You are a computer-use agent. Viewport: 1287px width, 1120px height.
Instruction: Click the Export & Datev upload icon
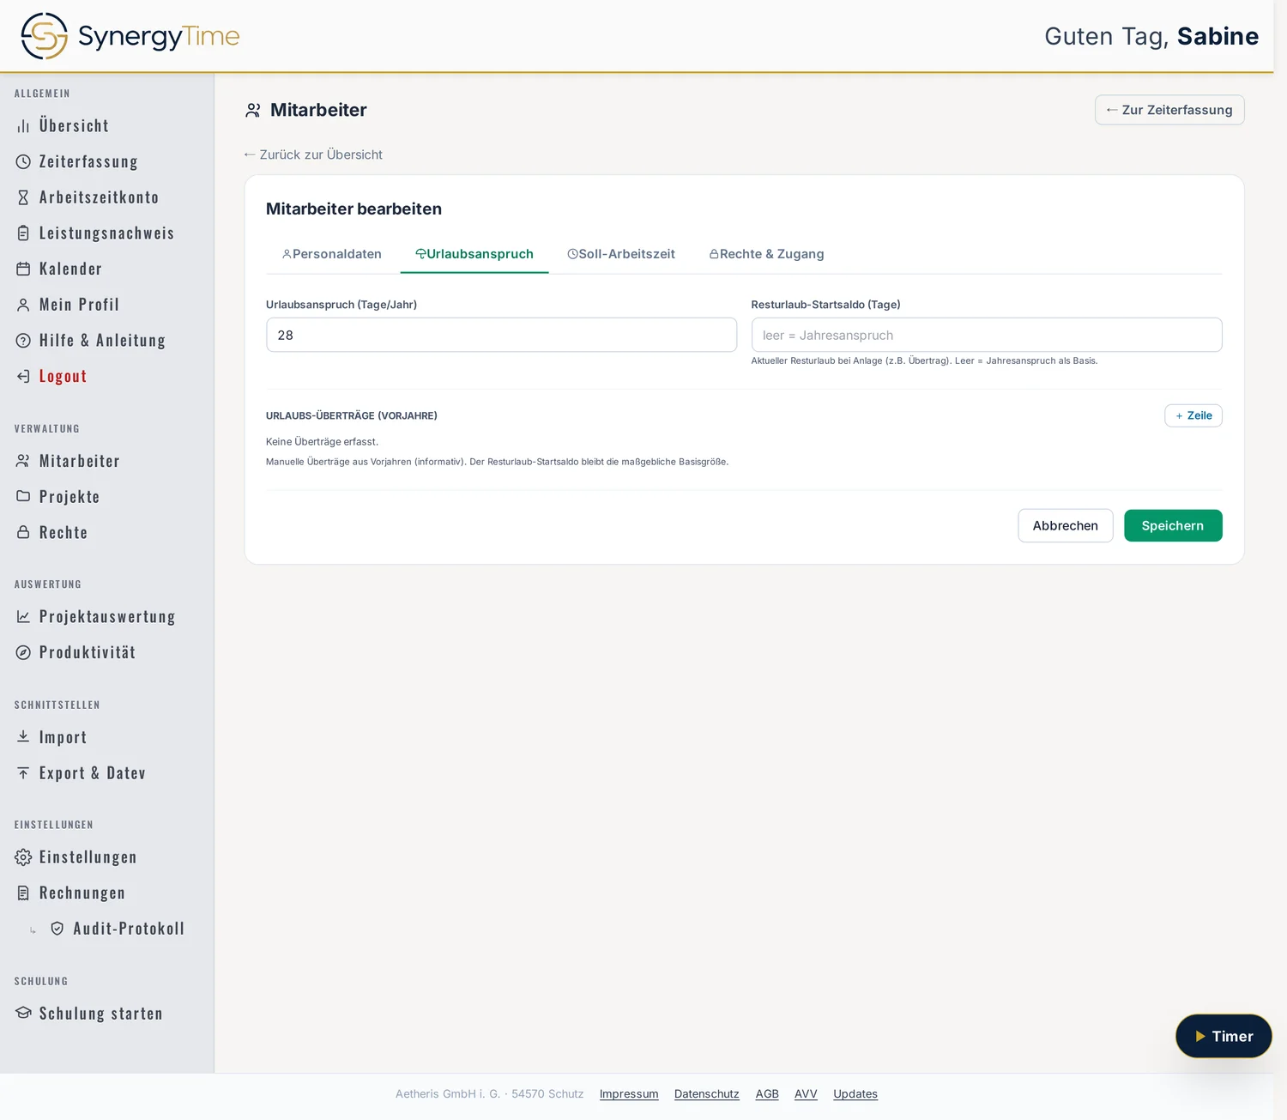click(23, 773)
